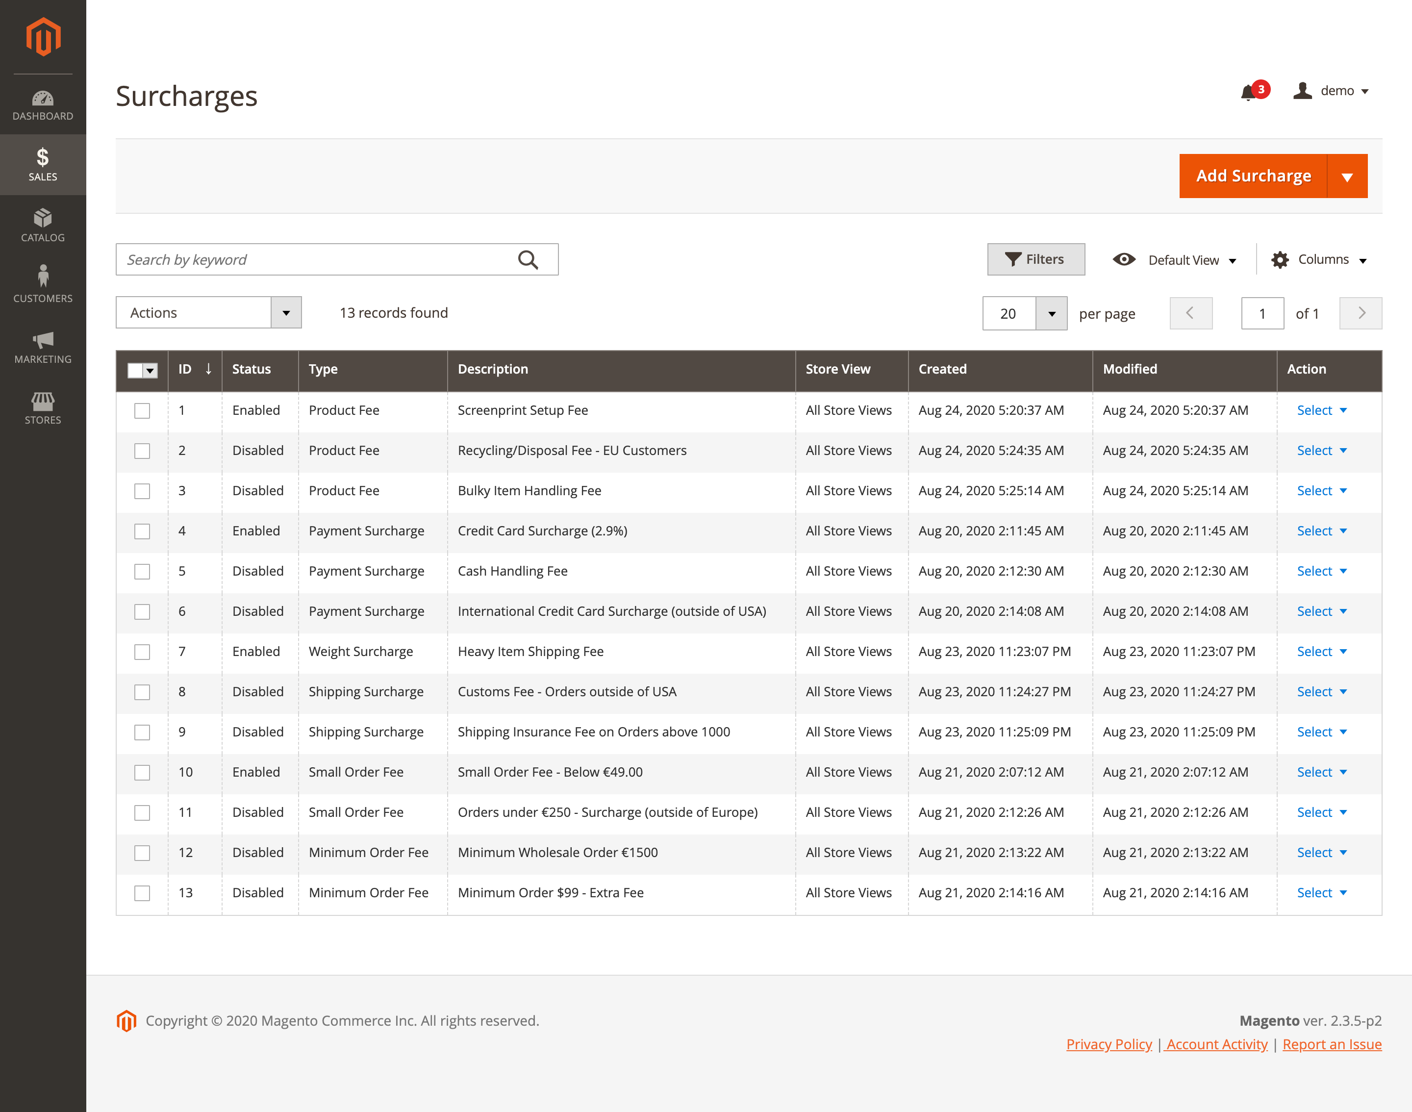This screenshot has height=1112, width=1412.
Task: Open the Catalog sidebar menu
Action: 43,225
